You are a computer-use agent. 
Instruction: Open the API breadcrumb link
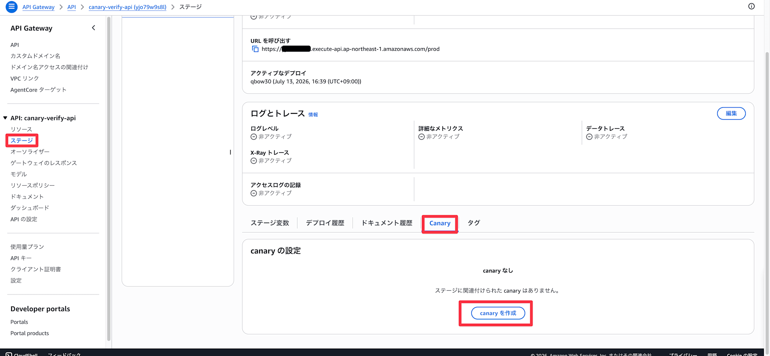pos(72,7)
